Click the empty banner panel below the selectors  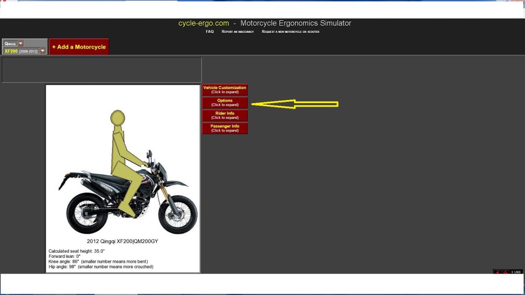click(101, 70)
